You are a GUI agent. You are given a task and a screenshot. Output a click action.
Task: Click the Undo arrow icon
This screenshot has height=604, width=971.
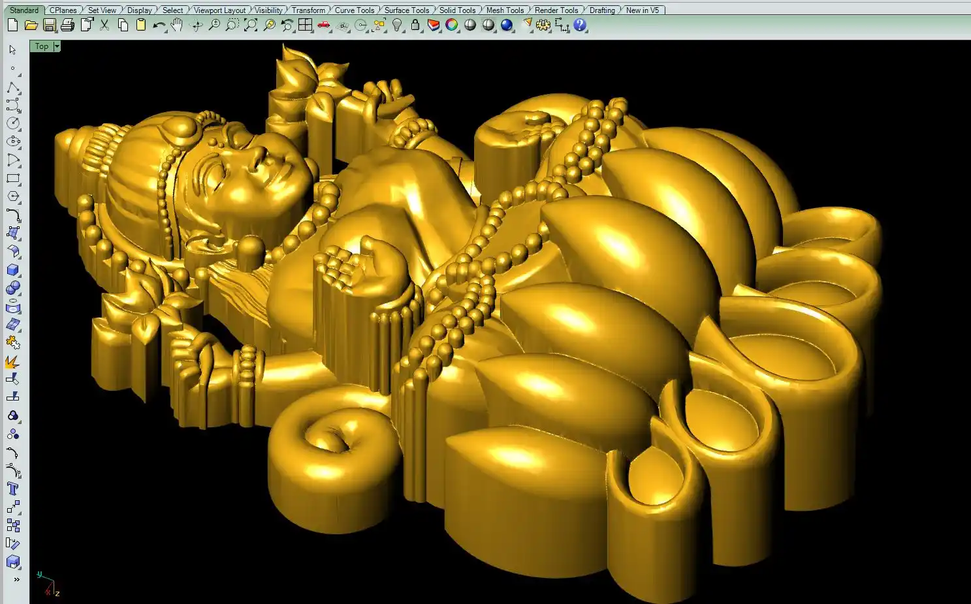159,25
